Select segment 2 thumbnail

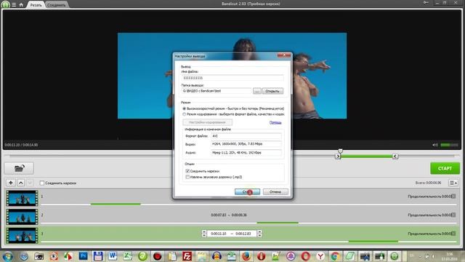point(23,217)
